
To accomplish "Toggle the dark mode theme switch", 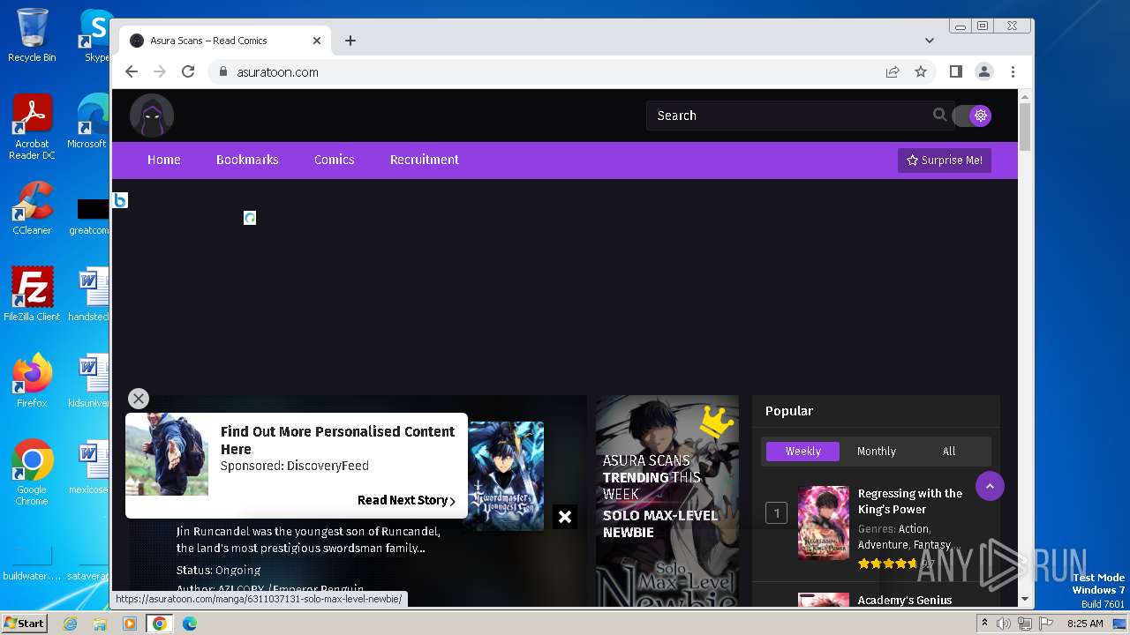I will tap(972, 116).
